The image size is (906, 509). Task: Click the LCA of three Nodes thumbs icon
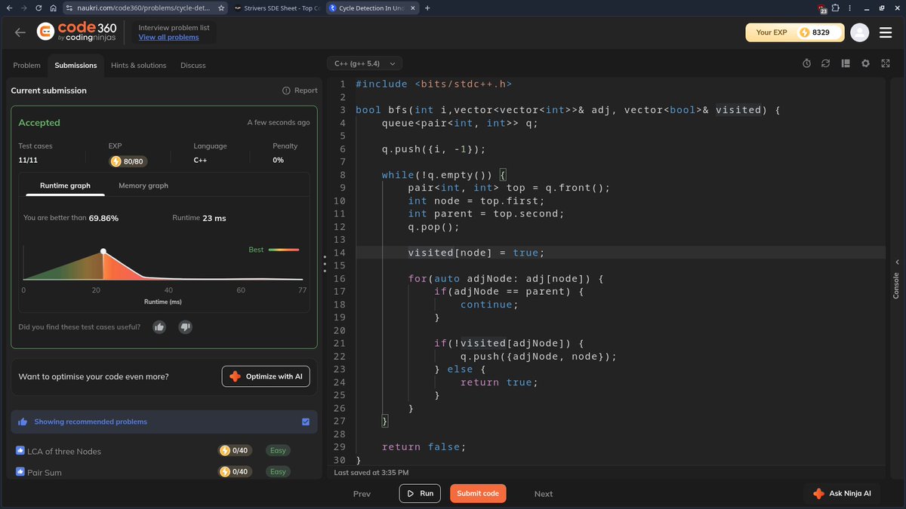20,450
